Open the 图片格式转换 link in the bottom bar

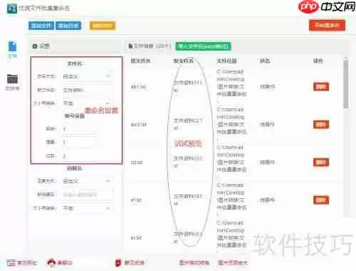194,262
